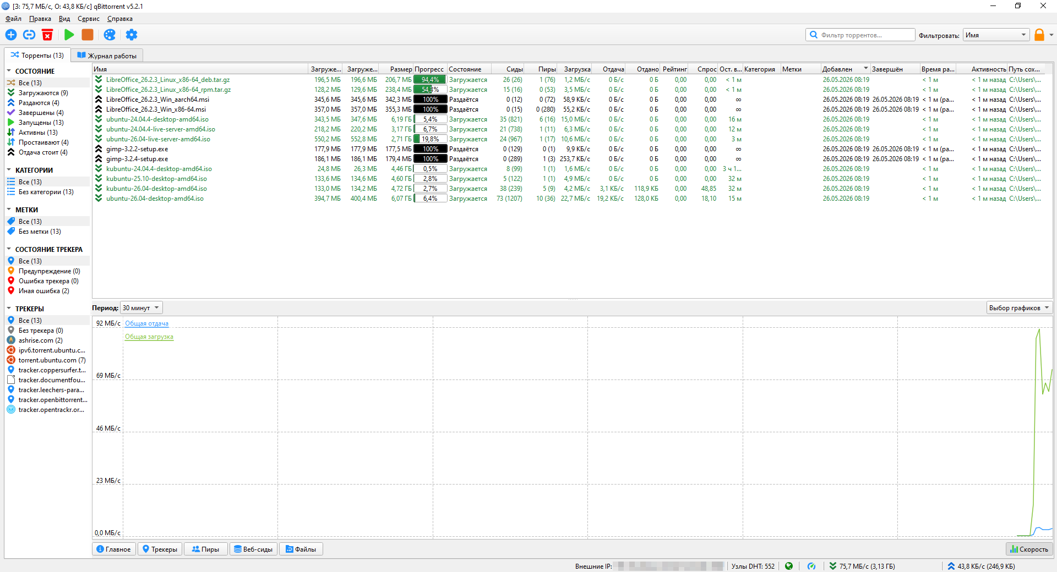Sort by the Добавлен column header
Viewport: 1057px width, 572px height.
tap(845, 69)
